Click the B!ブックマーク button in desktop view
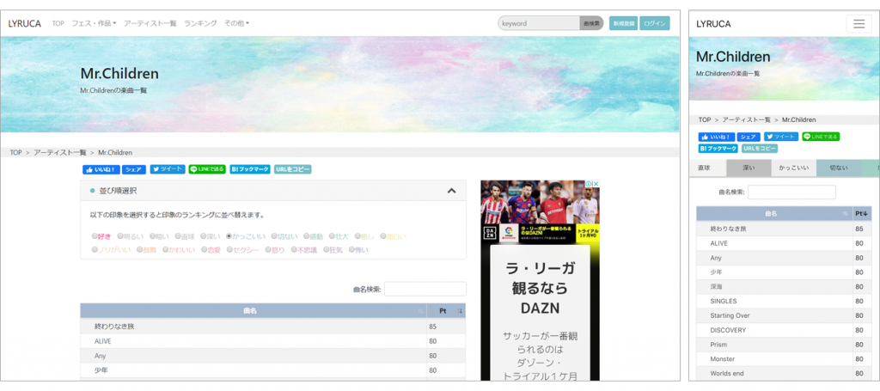 [x=250, y=169]
